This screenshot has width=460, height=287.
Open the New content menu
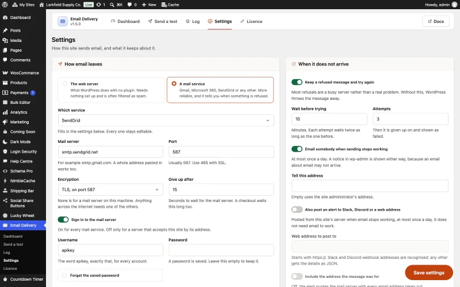click(x=149, y=5)
